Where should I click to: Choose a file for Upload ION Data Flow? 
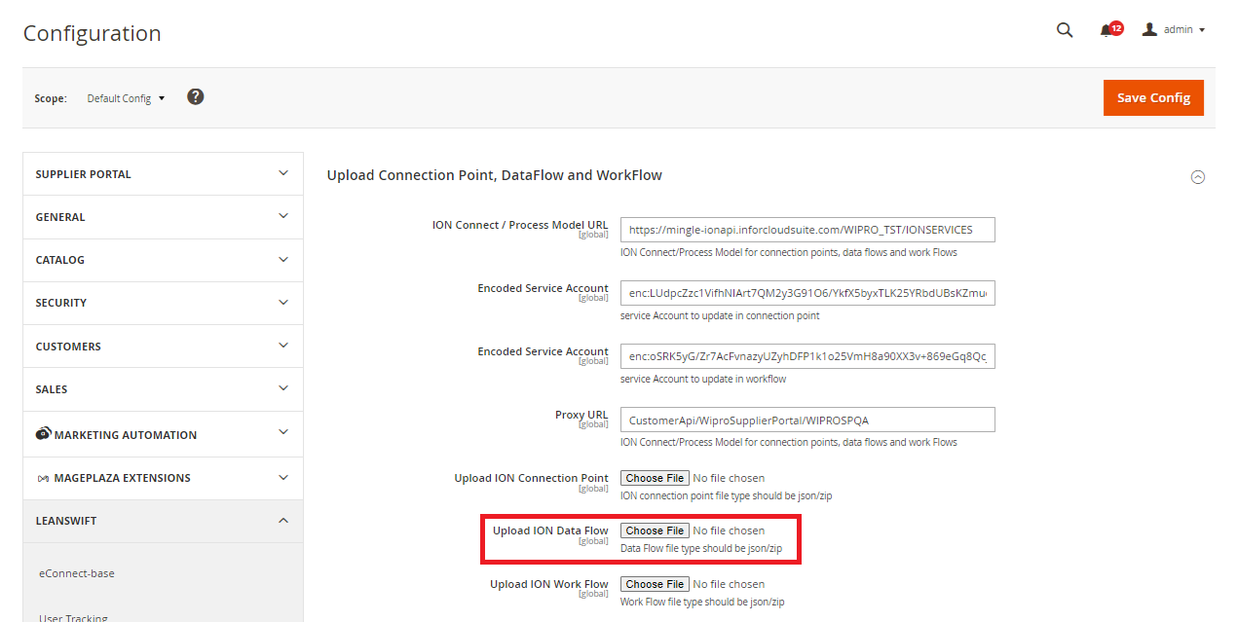[x=654, y=531]
